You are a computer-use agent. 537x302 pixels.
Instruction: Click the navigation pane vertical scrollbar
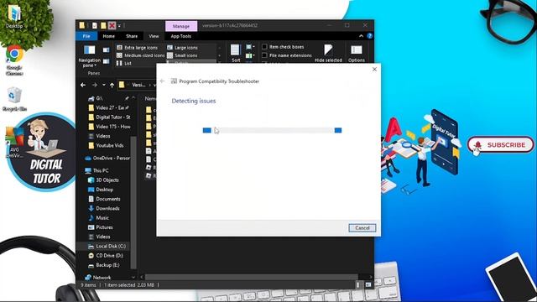click(x=133, y=202)
